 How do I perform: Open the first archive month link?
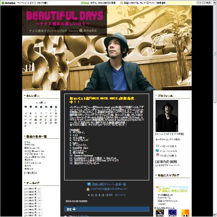(33, 189)
